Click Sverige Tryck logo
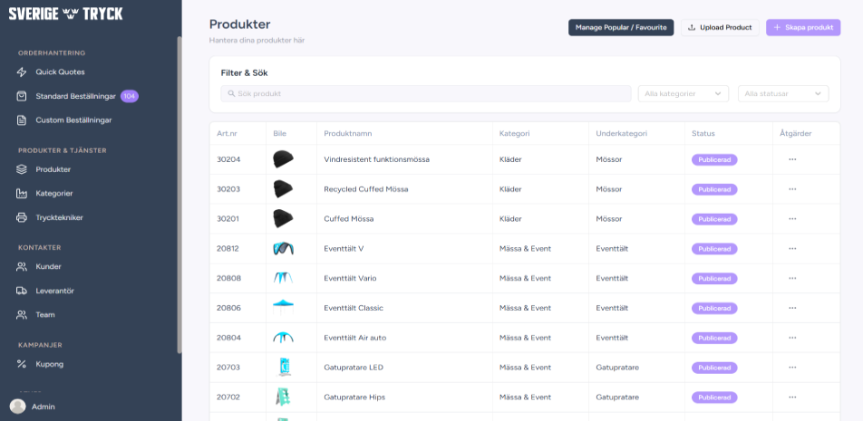This screenshot has height=421, width=863. coord(65,14)
